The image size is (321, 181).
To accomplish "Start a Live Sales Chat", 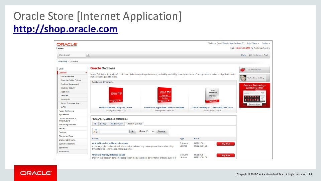I will coord(254,70).
